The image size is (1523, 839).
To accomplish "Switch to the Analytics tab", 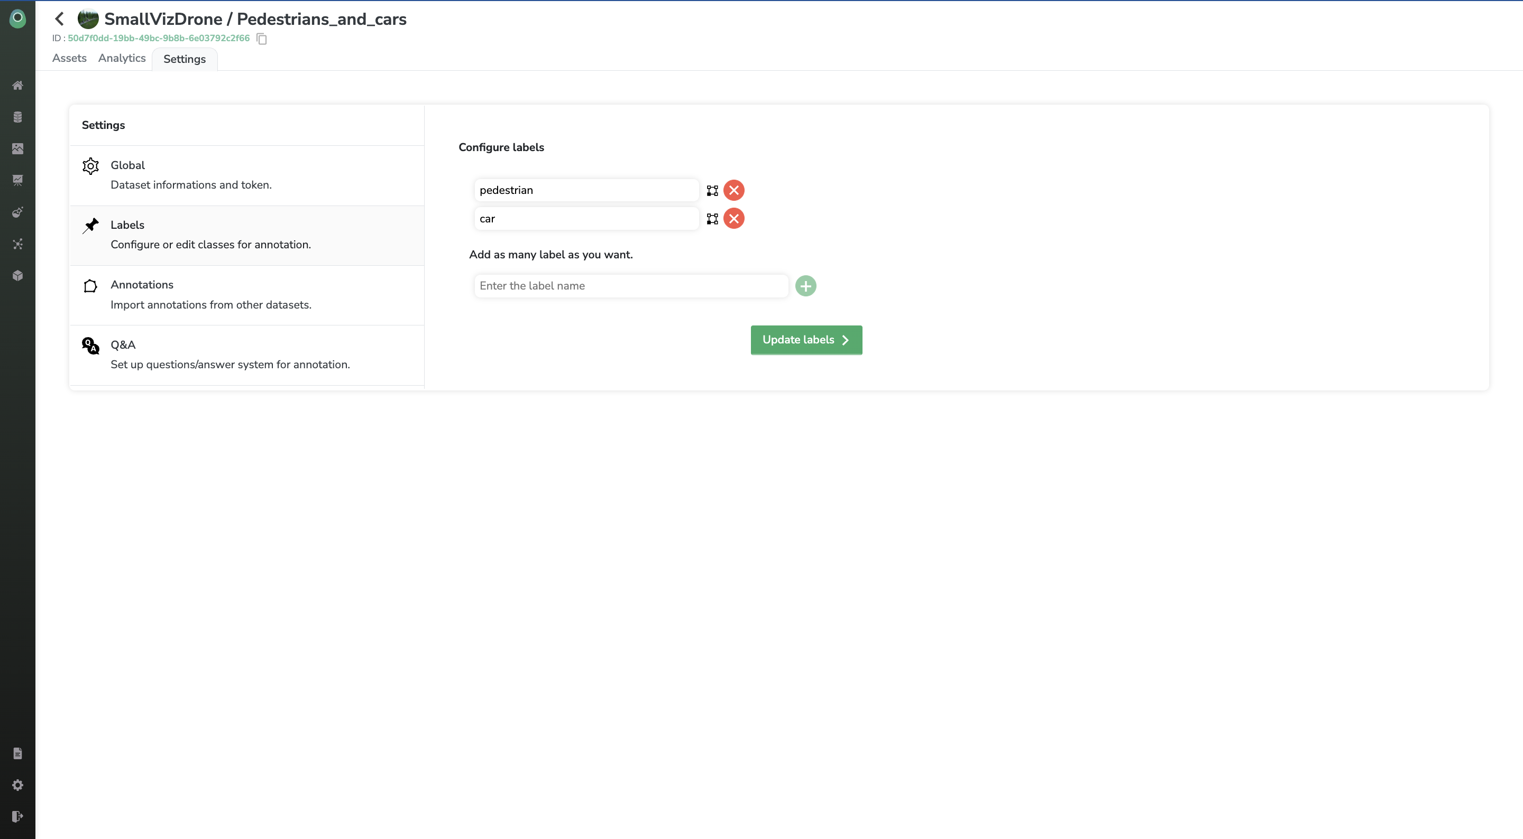I will (x=122, y=58).
